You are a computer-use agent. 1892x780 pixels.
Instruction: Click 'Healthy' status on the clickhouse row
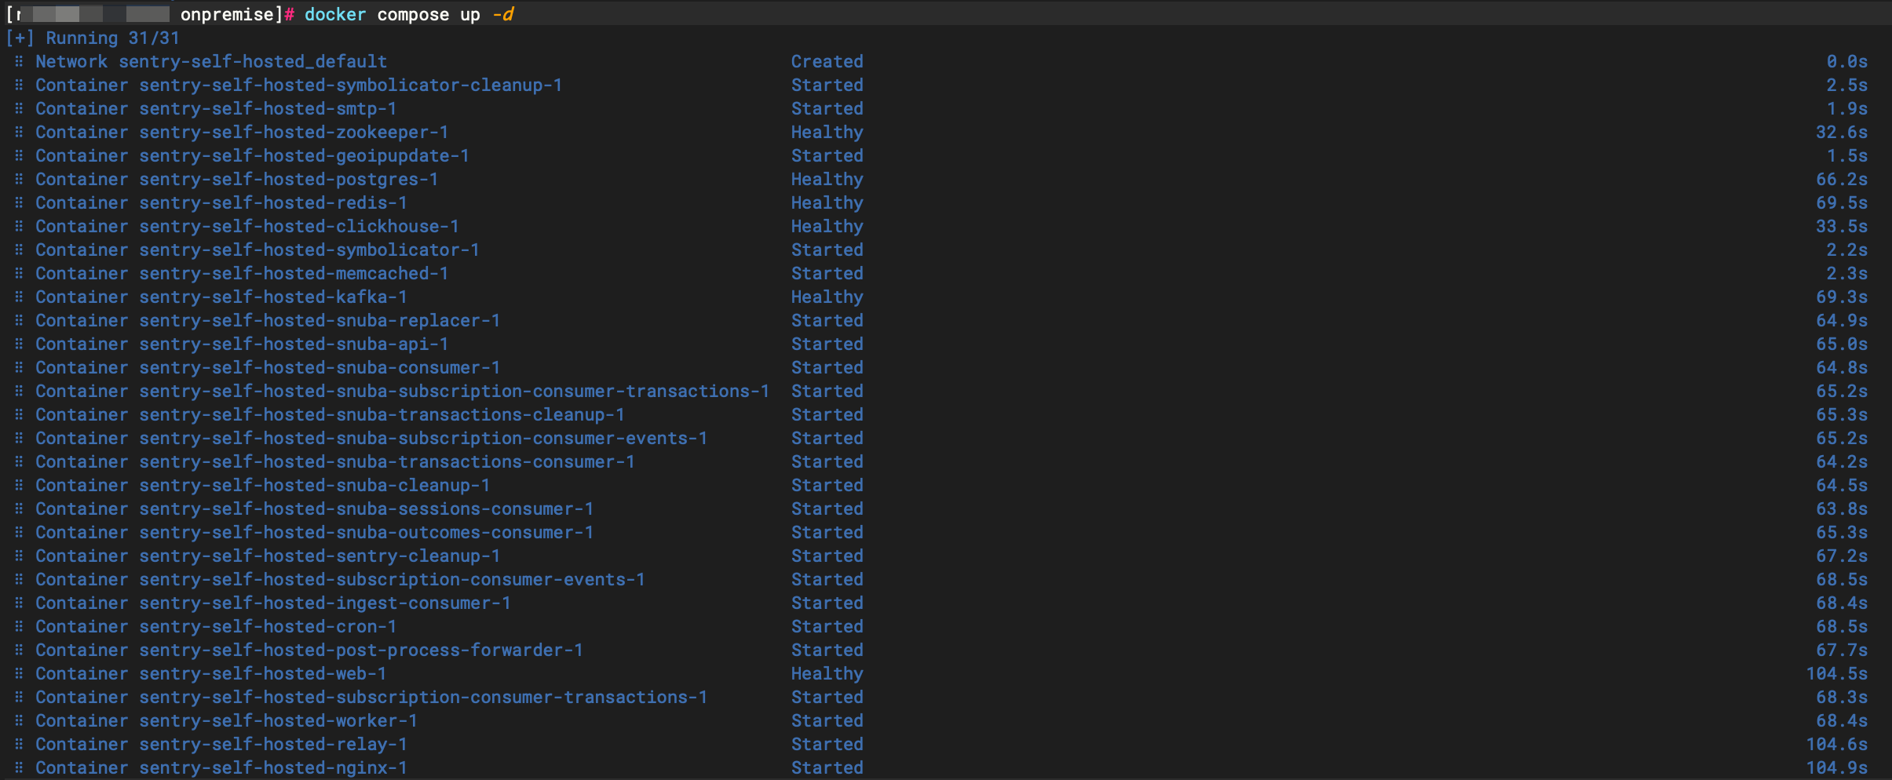pyautogui.click(x=827, y=226)
